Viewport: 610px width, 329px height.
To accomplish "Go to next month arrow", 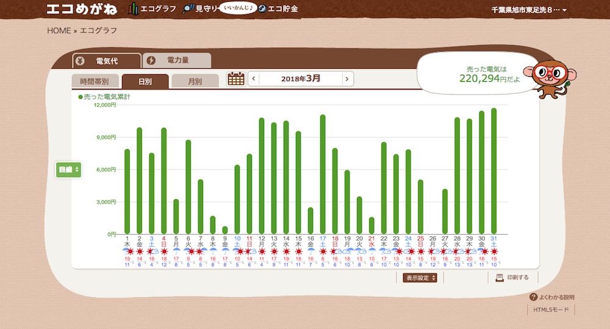I will click(347, 79).
